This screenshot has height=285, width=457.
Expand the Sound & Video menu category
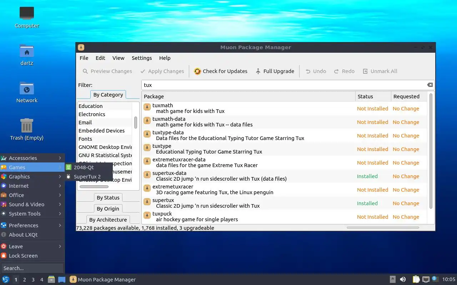(x=32, y=204)
